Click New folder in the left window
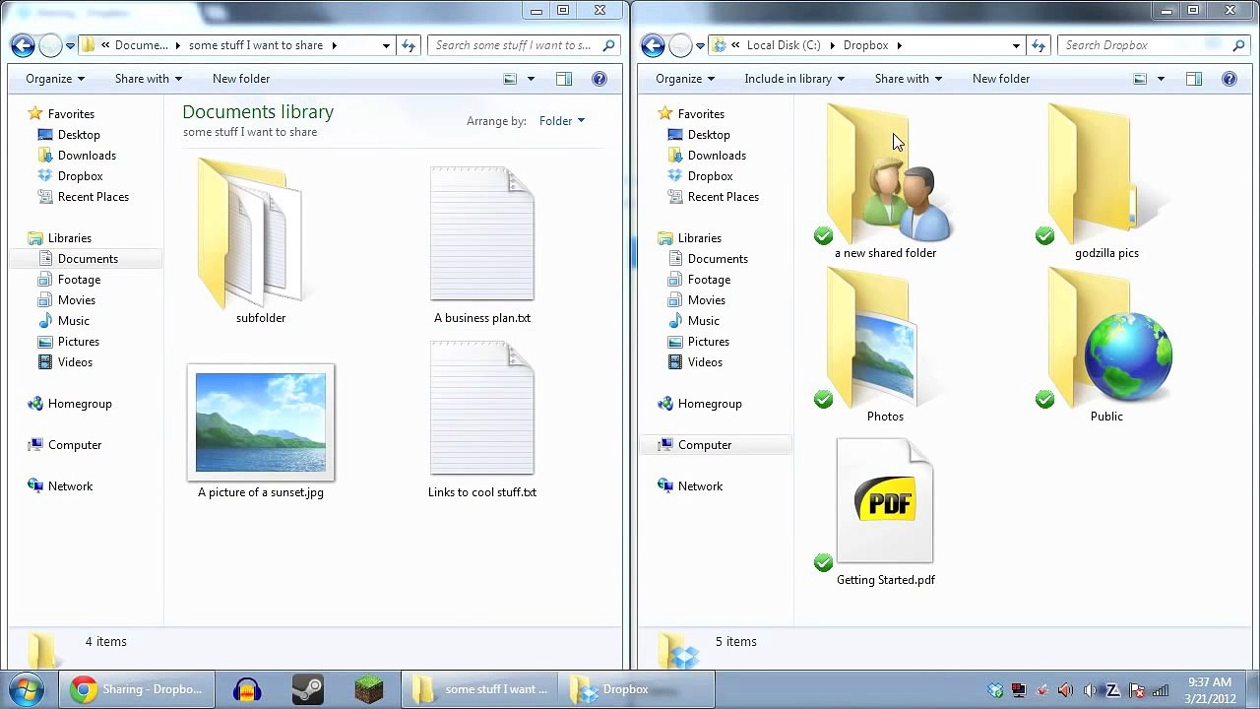1260x709 pixels. [241, 79]
